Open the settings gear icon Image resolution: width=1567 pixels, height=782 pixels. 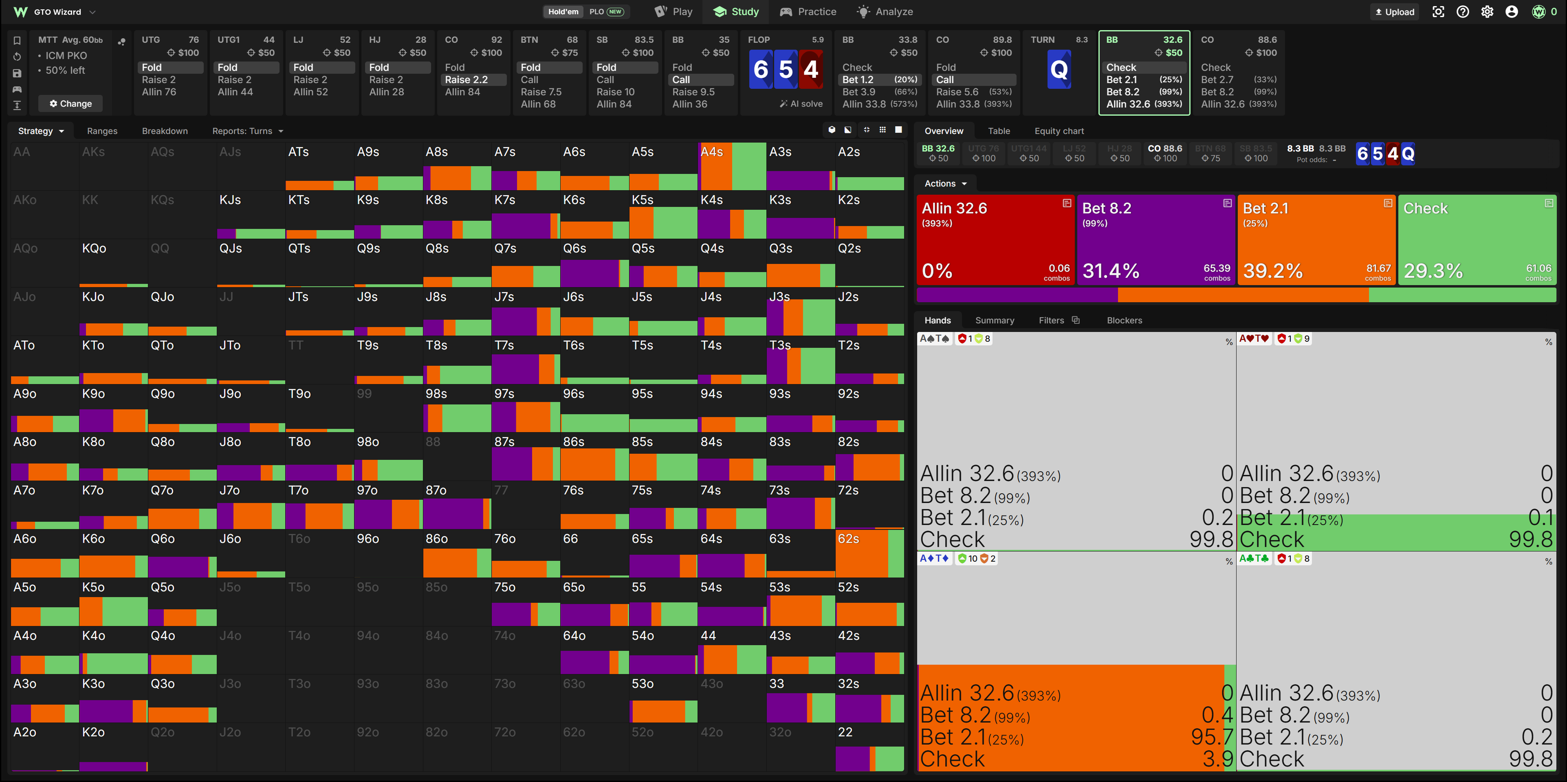point(1487,11)
